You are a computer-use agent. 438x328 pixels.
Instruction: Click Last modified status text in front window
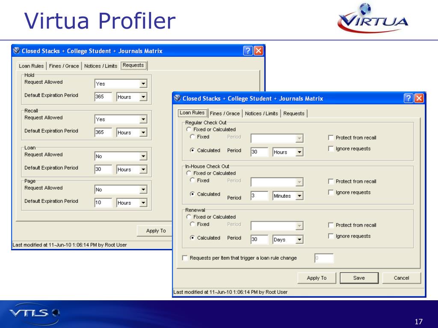pyautogui.click(x=231, y=292)
